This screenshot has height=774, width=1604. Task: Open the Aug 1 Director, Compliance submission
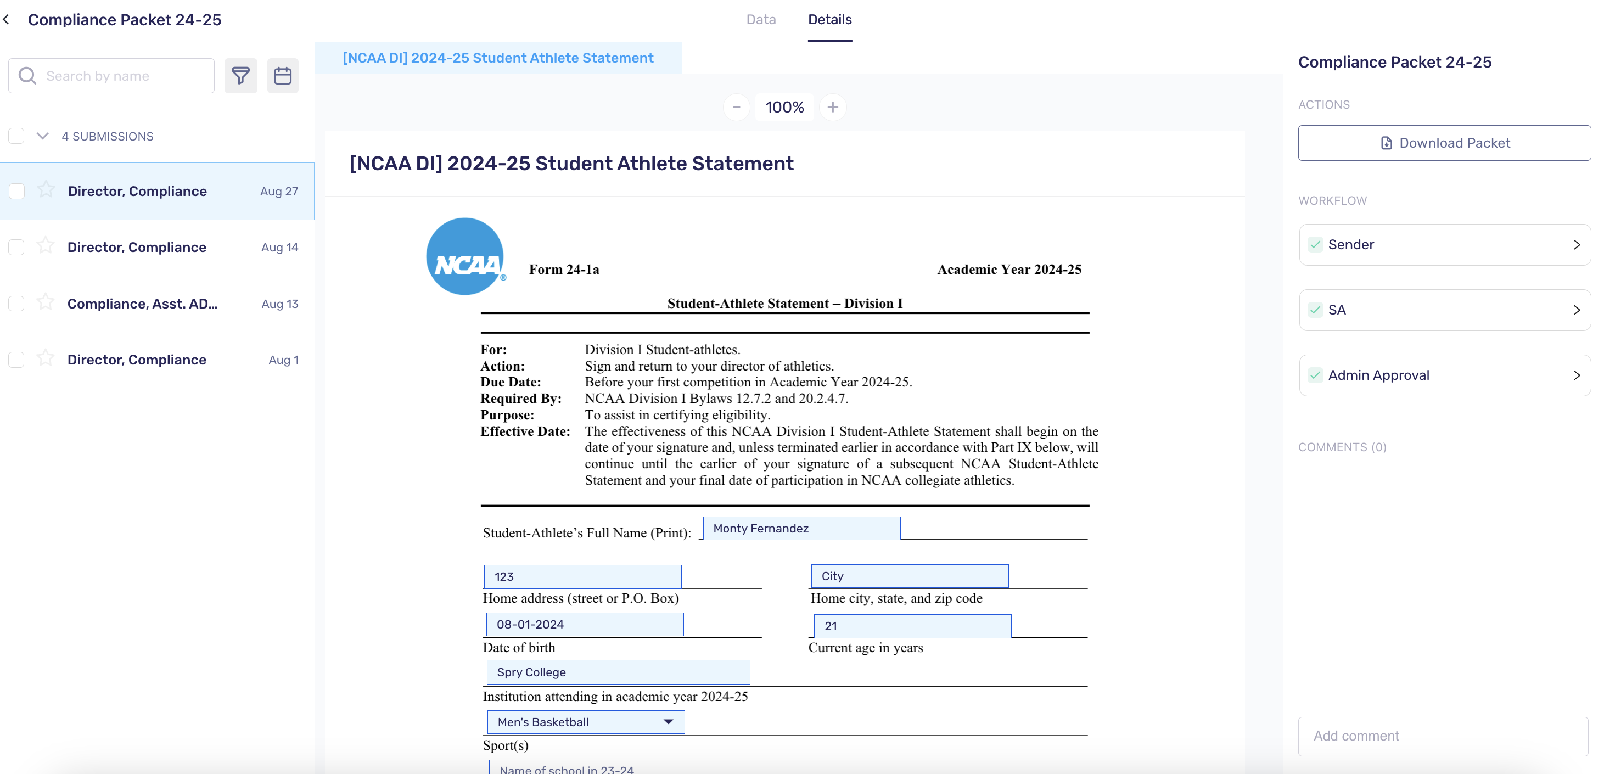tap(157, 360)
